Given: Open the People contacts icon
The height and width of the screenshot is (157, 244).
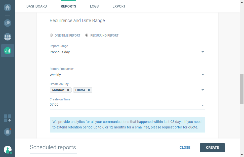Looking at the screenshot, I should [x=8, y=37].
